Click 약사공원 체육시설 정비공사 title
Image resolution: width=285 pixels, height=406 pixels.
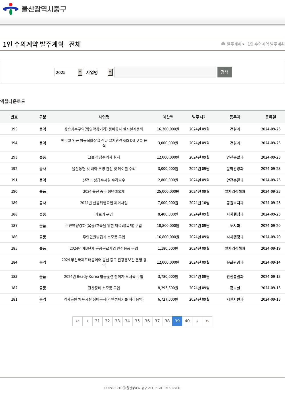tap(104, 300)
